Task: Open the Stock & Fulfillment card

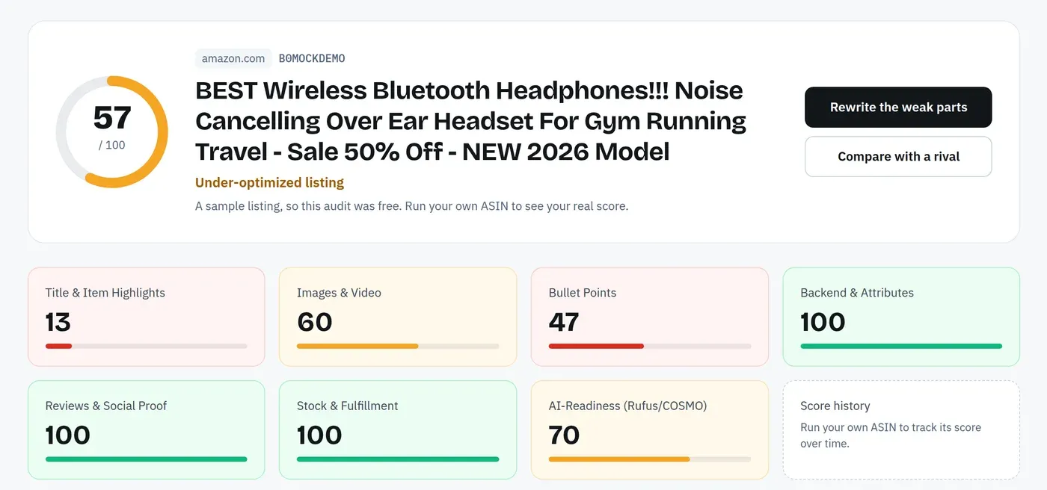Action: click(x=398, y=430)
